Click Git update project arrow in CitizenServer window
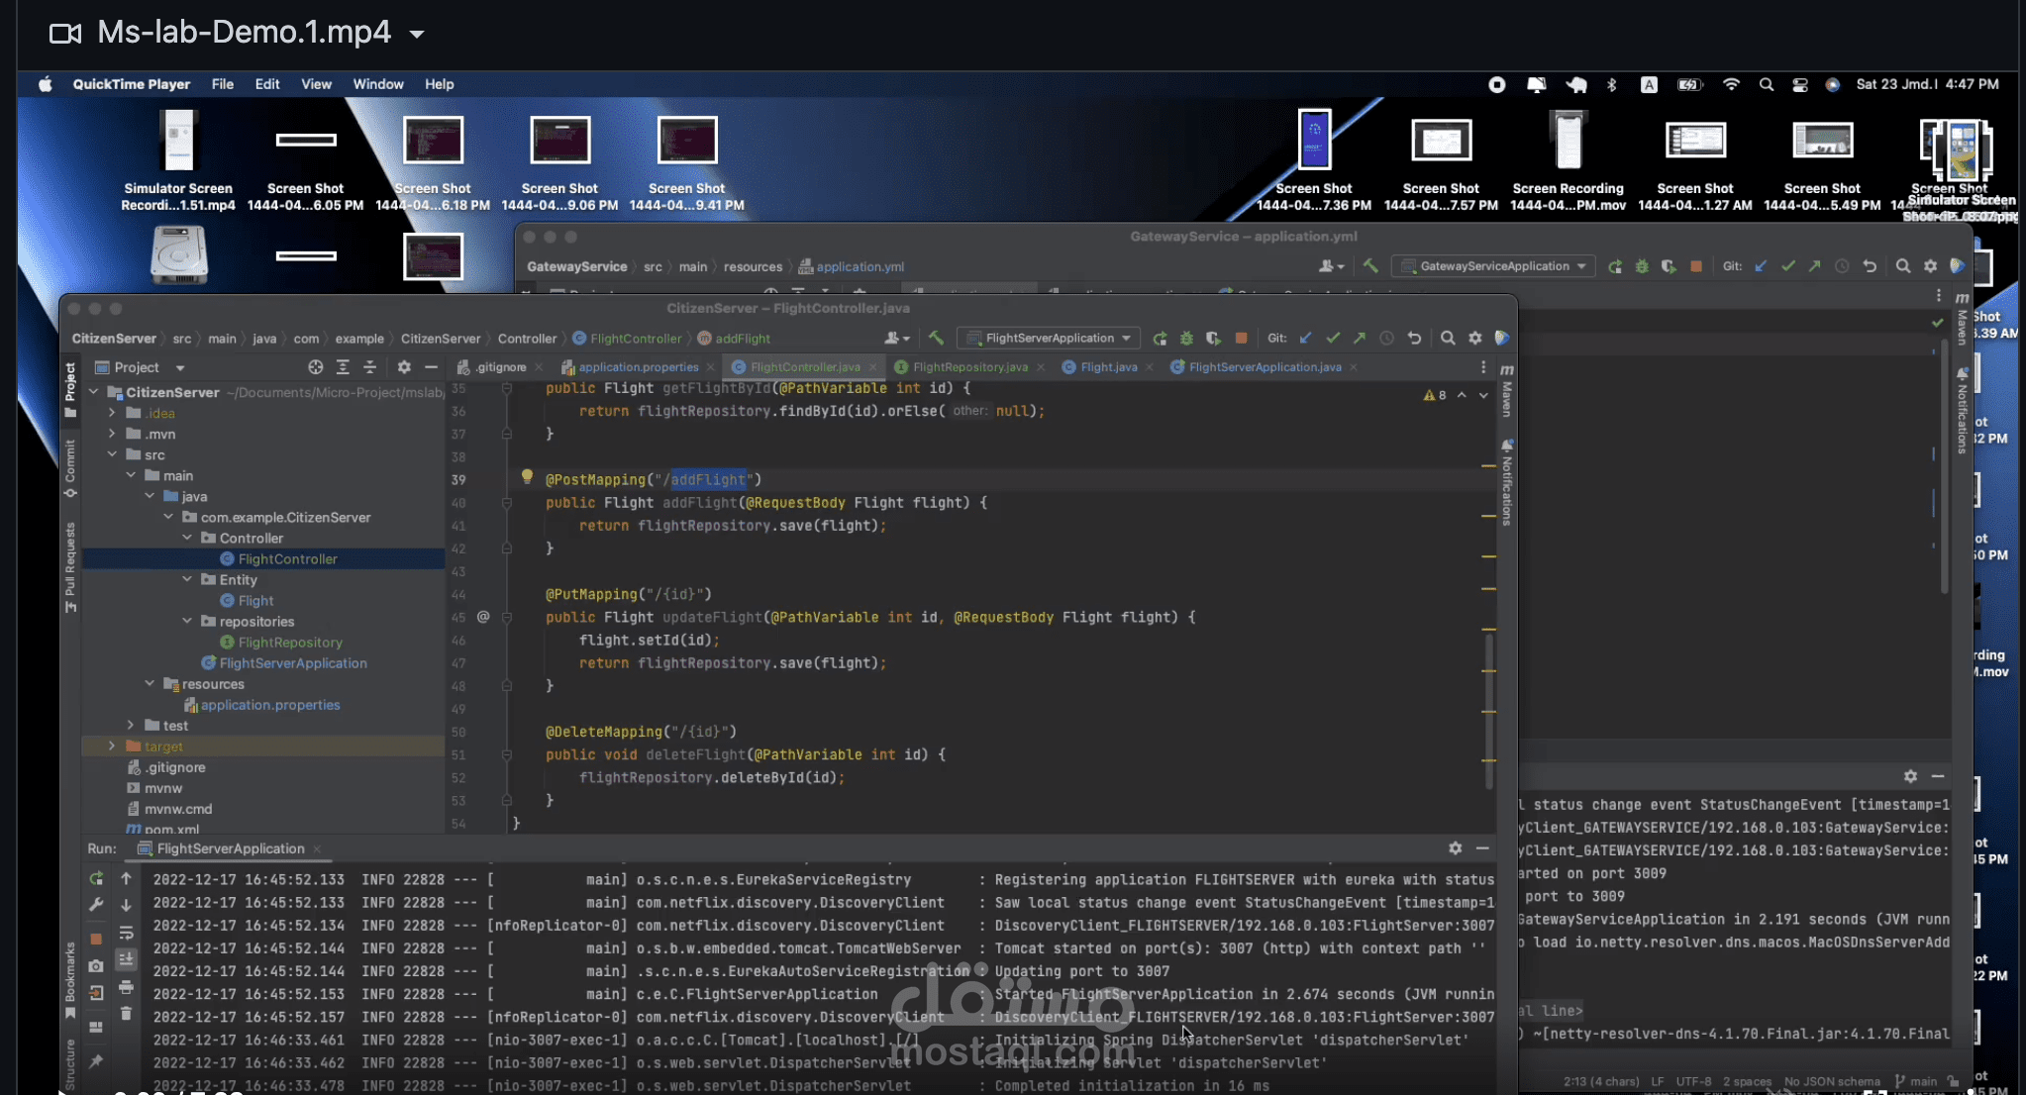 click(x=1306, y=338)
